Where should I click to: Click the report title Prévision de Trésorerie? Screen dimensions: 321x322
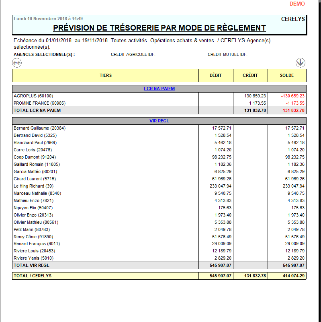[159, 28]
